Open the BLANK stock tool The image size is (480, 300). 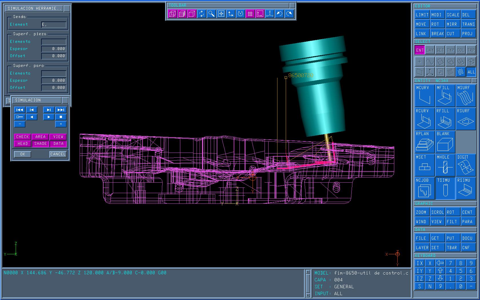(445, 142)
